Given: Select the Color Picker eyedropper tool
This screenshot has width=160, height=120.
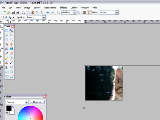Looking at the screenshot, I should point(11,58).
